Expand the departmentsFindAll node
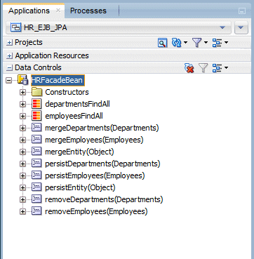Viewport: 254px width, 259px height. pos(22,104)
